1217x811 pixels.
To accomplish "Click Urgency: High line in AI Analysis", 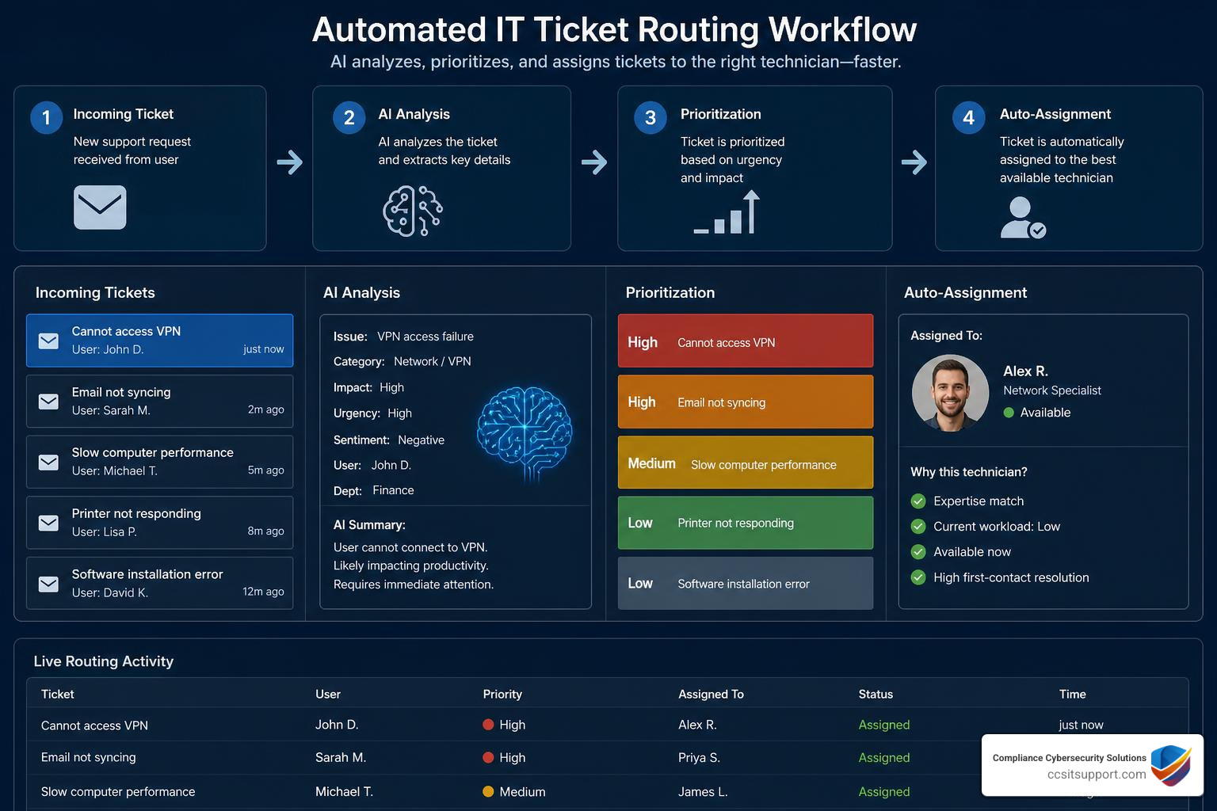I will coord(372,413).
